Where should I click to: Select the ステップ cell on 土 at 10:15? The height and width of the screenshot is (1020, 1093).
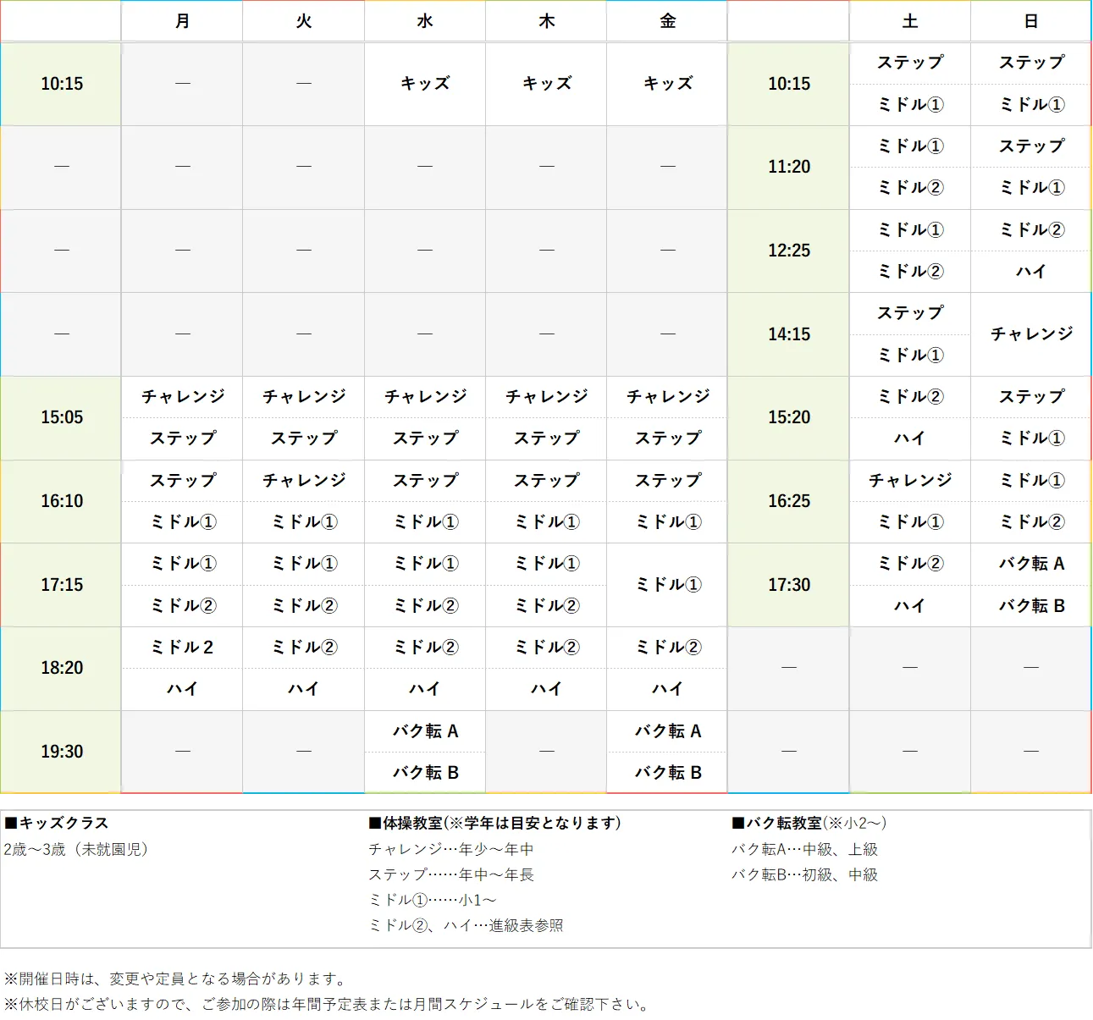click(909, 63)
